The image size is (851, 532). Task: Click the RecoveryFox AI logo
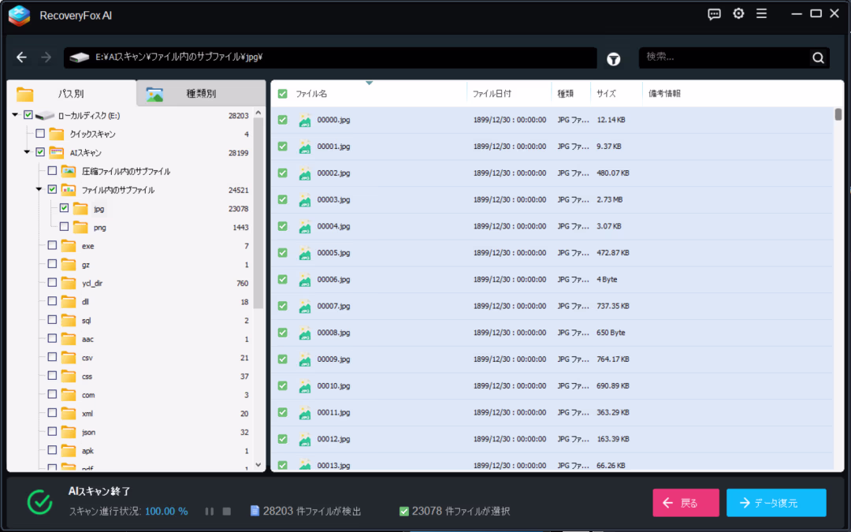tap(20, 16)
